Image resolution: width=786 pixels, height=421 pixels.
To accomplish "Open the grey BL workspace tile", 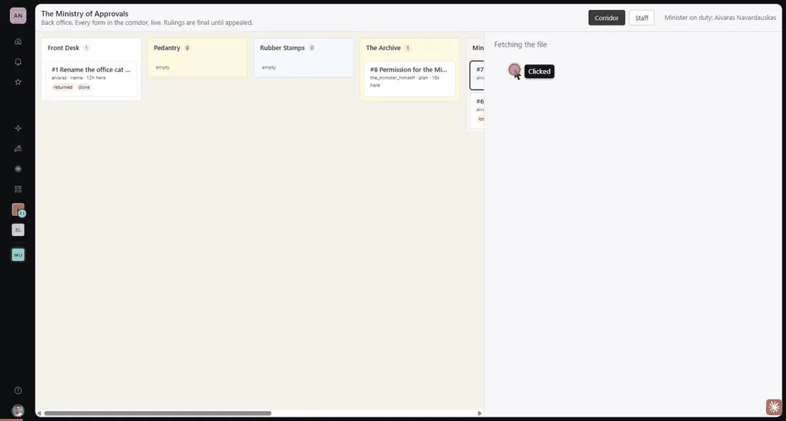I will tap(18, 229).
